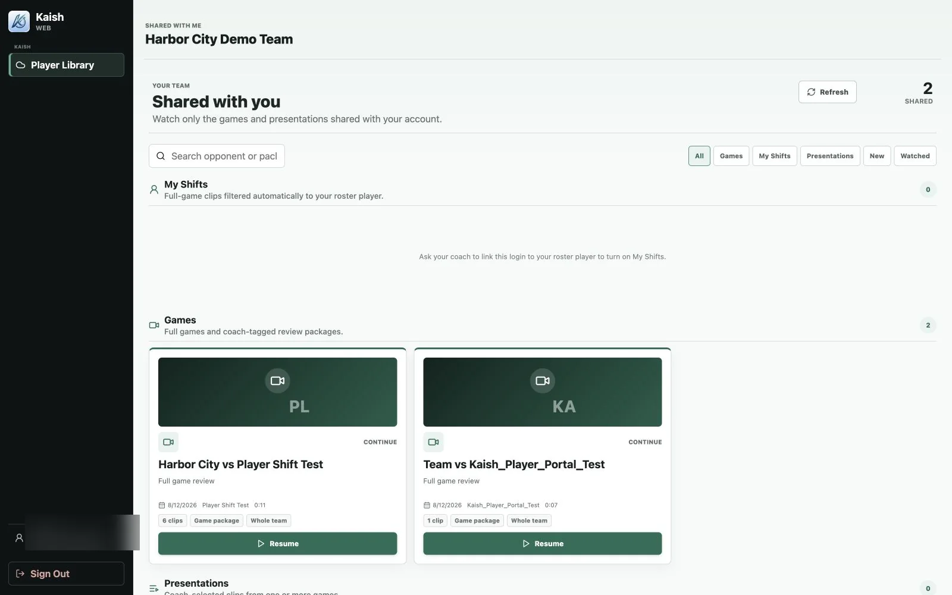
Task: Resume Team vs Kaish_Player_Portal_Test
Action: click(x=543, y=544)
